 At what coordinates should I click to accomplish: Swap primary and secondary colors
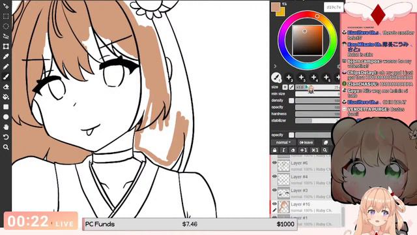click(x=284, y=4)
